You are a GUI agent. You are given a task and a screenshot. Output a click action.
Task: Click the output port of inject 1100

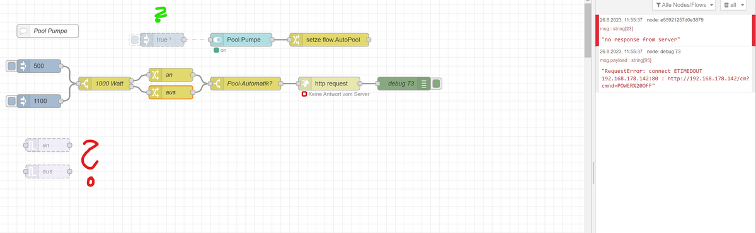pos(62,100)
